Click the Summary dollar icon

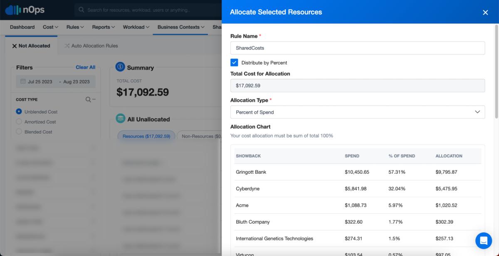pos(120,67)
